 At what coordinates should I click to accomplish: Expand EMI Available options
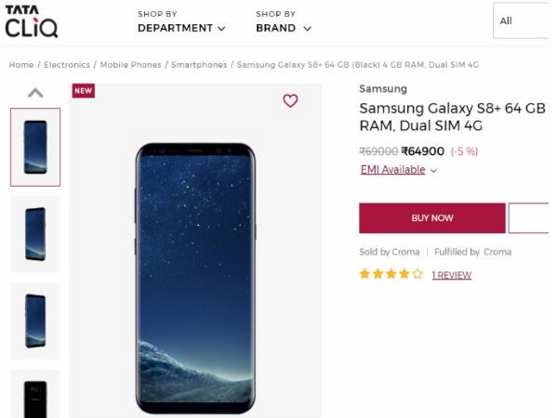coord(398,170)
